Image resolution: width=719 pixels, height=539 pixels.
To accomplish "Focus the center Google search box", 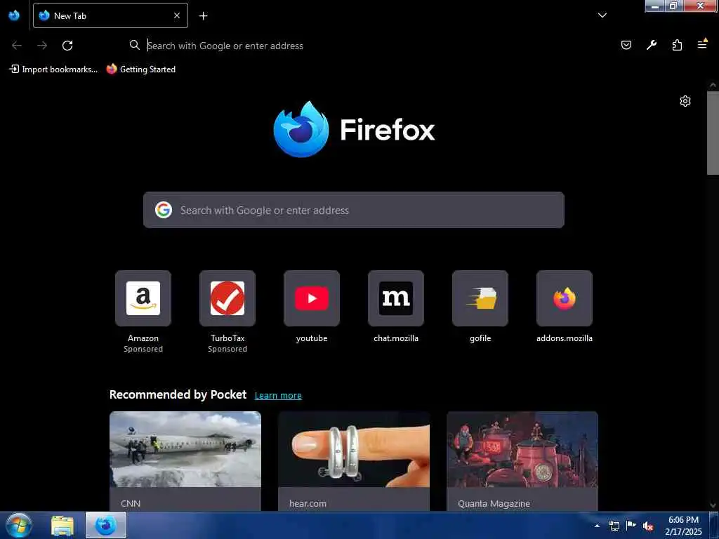I will pos(354,210).
